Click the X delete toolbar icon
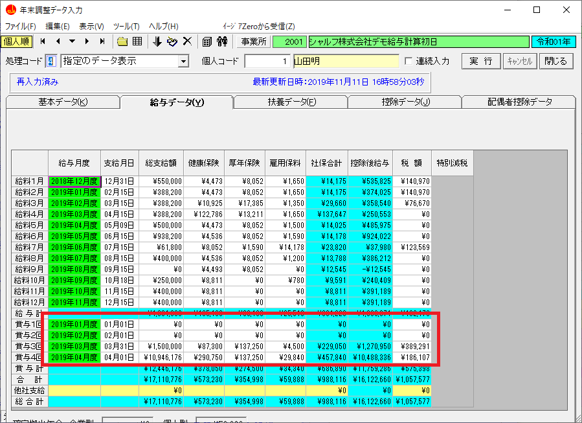 (187, 41)
